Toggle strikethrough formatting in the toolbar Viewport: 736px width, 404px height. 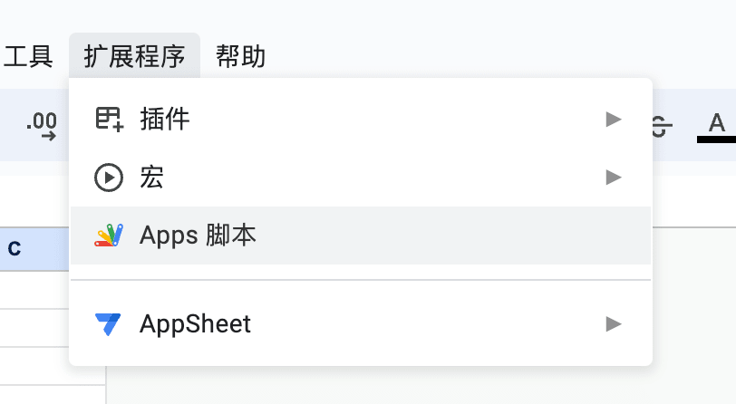point(662,125)
